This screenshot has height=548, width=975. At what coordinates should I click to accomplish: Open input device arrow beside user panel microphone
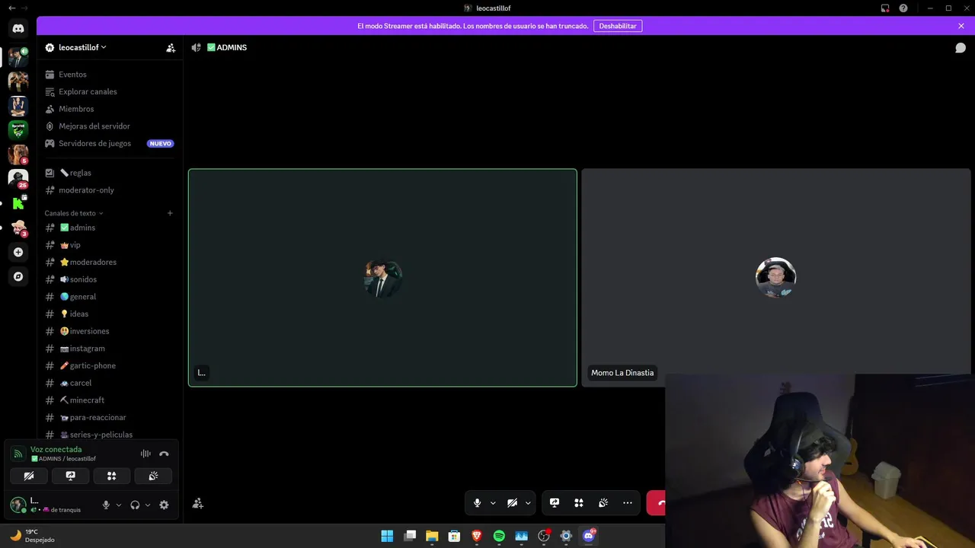(118, 505)
